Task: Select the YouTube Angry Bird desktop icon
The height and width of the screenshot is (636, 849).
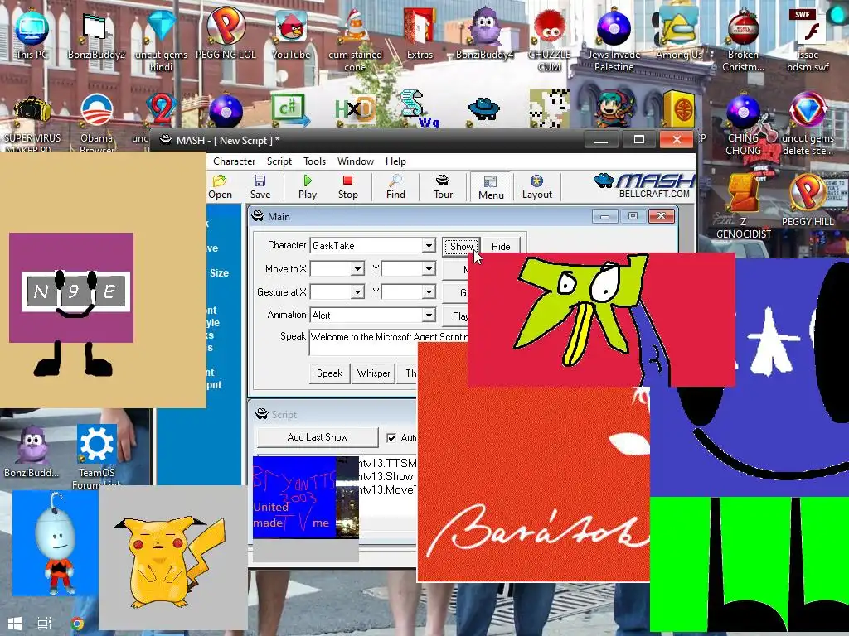Action: pyautogui.click(x=291, y=33)
